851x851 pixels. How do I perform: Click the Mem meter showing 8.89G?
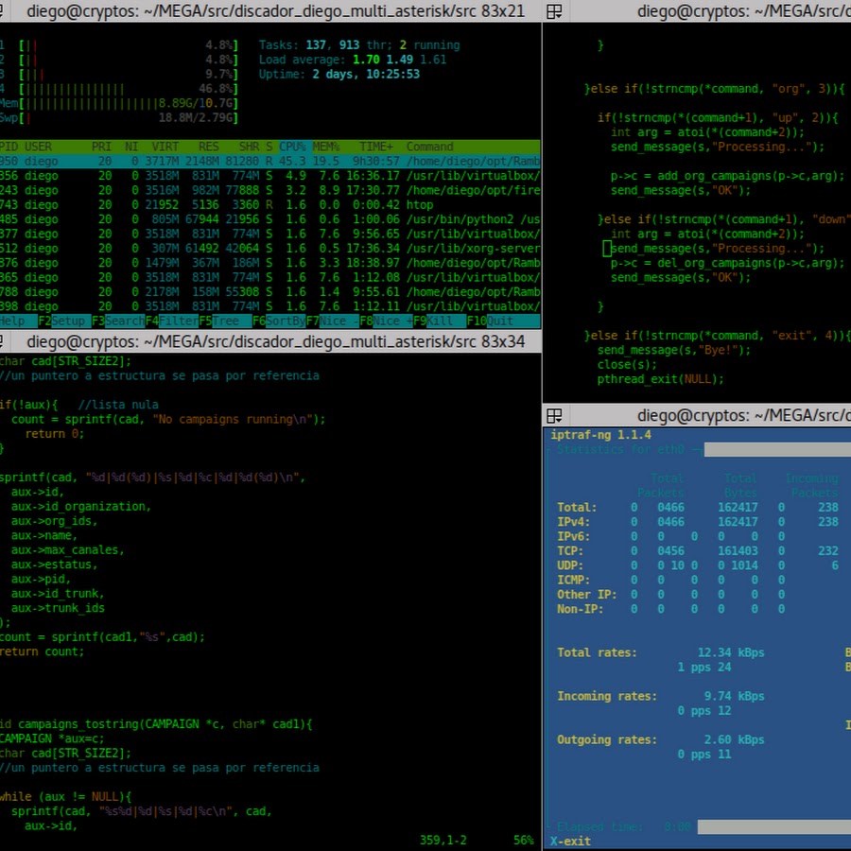click(119, 103)
